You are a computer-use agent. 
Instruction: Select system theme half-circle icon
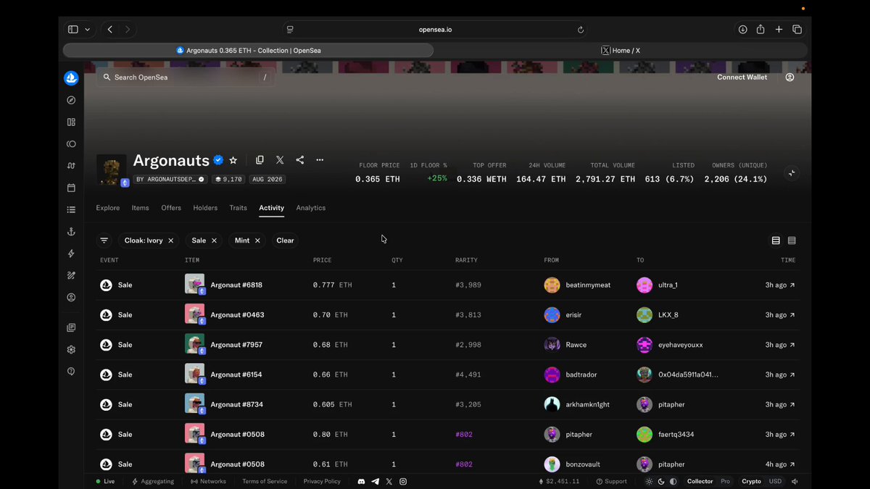click(x=674, y=481)
